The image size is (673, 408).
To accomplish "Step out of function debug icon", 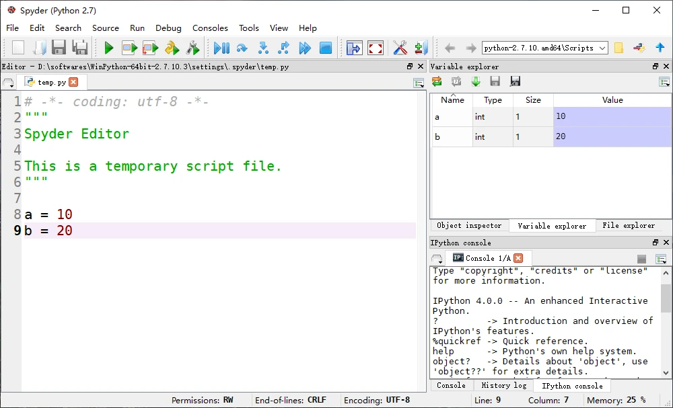I will [x=284, y=48].
